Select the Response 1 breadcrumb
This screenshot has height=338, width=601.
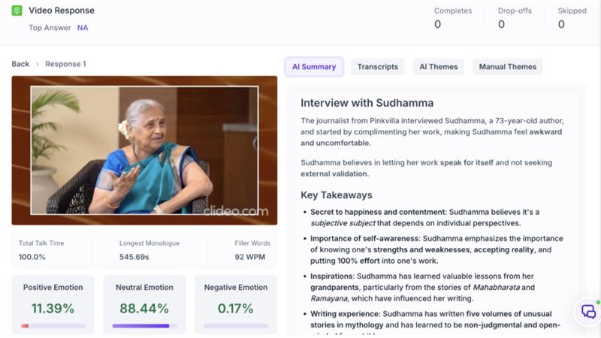point(65,64)
